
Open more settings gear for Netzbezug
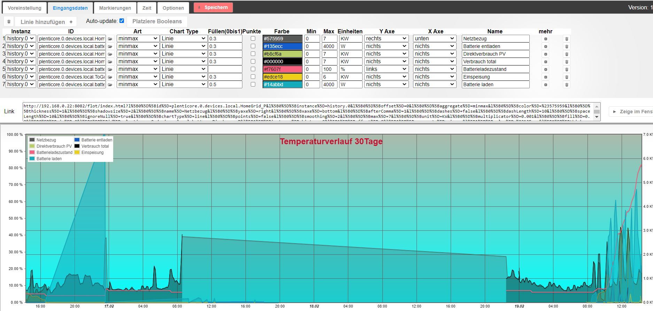pos(545,39)
